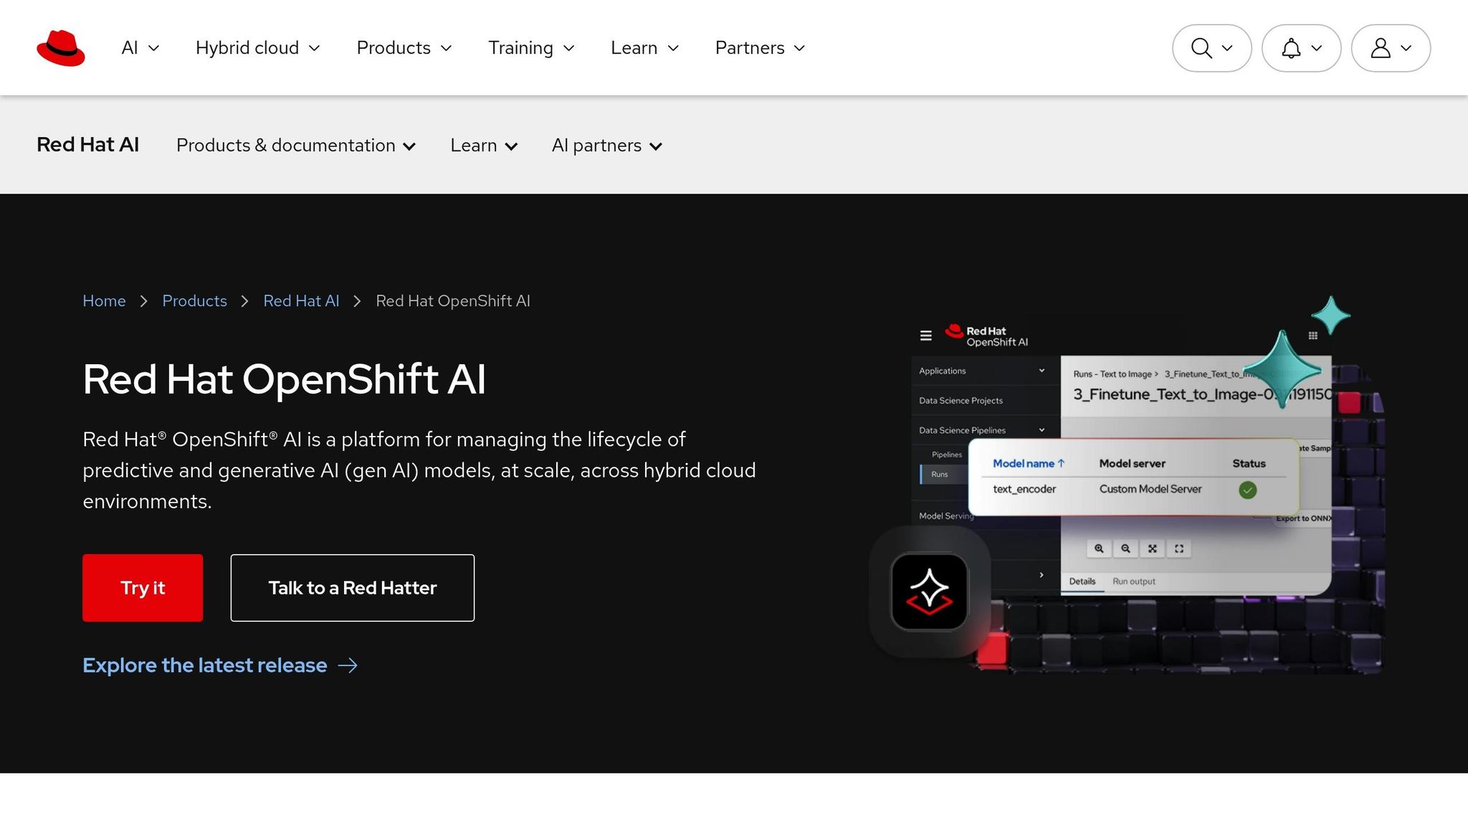Click the arrow beside Explore the latest release
The height and width of the screenshot is (826, 1468).
point(348,666)
